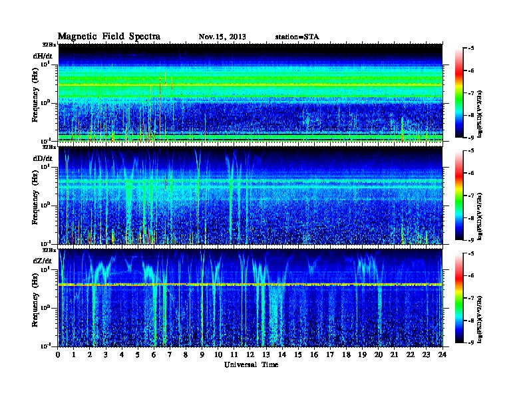527x407 pixels.
Task: Select the dD/dt spectrogram plot
Action: [x=250, y=196]
